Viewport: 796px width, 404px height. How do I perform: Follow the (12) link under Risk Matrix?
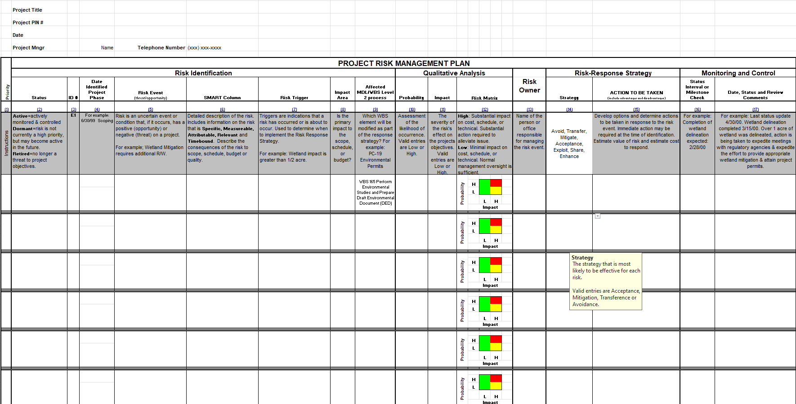pyautogui.click(x=484, y=110)
